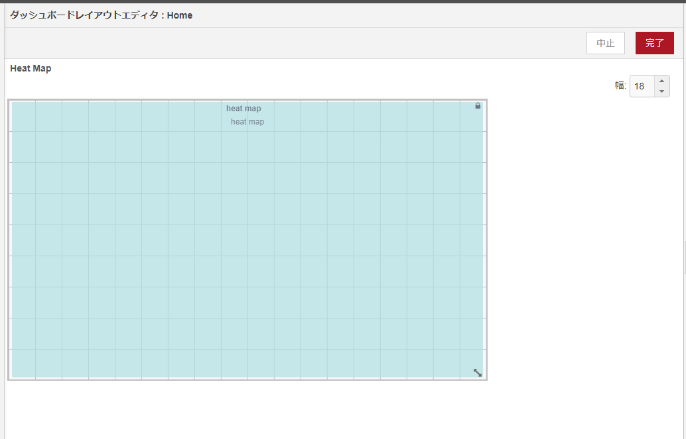
Task: Toggle the lock icon on heat map widget
Action: pos(478,106)
